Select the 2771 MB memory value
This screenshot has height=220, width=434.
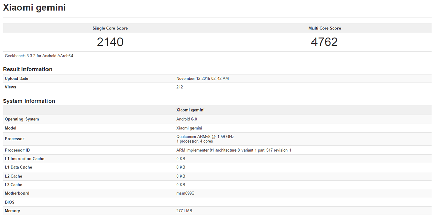coord(185,211)
